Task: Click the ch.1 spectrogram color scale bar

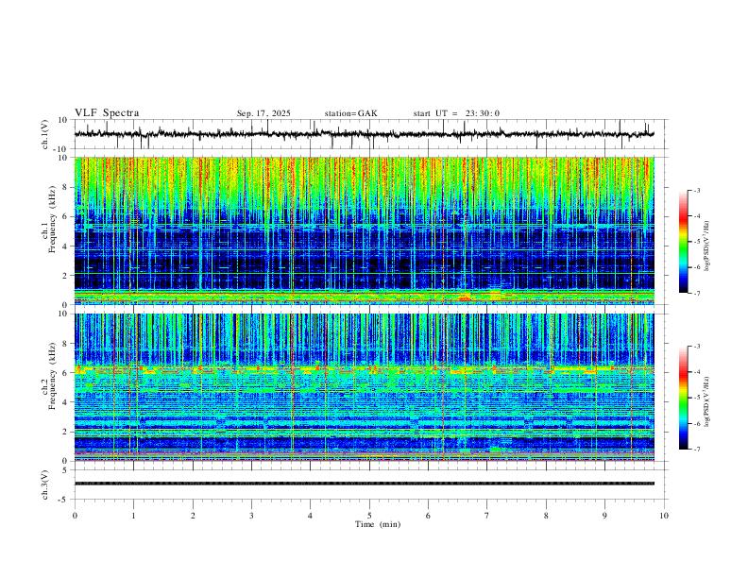Action: click(x=683, y=242)
